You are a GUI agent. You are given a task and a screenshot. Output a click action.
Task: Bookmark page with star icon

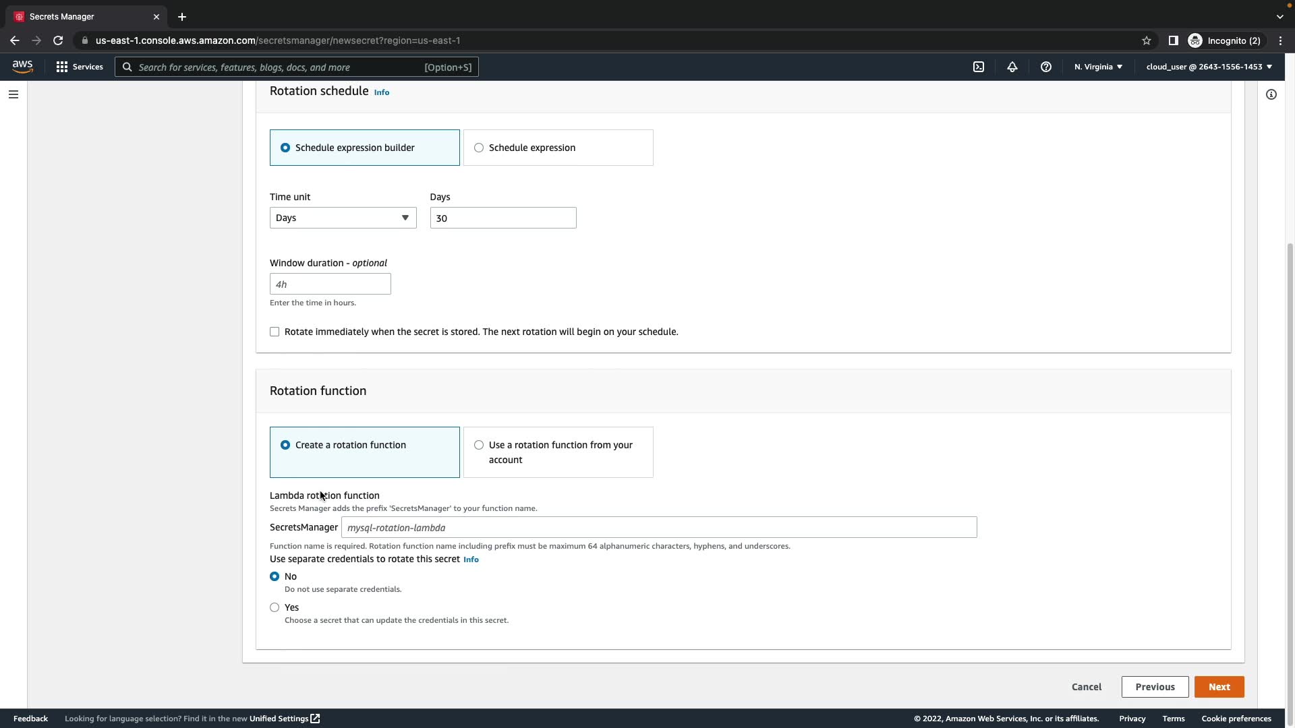[1147, 40]
